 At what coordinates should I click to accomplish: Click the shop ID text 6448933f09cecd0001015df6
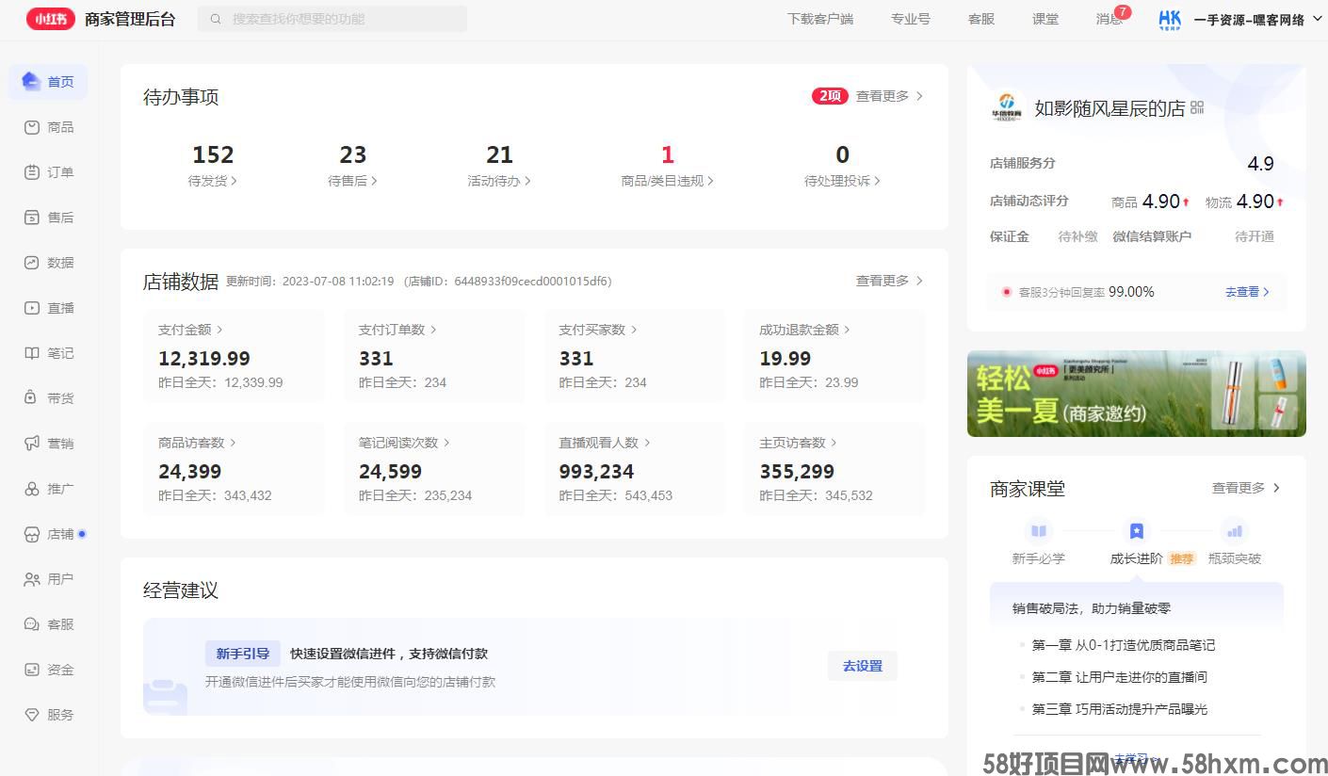click(x=532, y=281)
